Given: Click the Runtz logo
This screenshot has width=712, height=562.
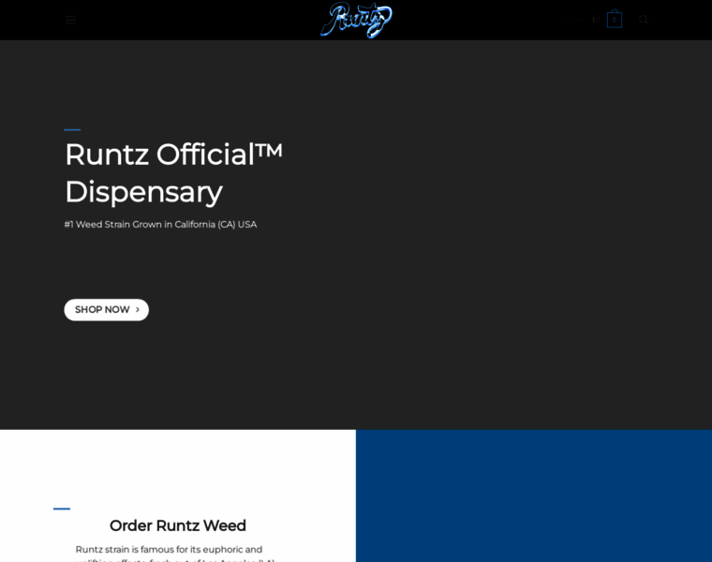Looking at the screenshot, I should click(356, 20).
